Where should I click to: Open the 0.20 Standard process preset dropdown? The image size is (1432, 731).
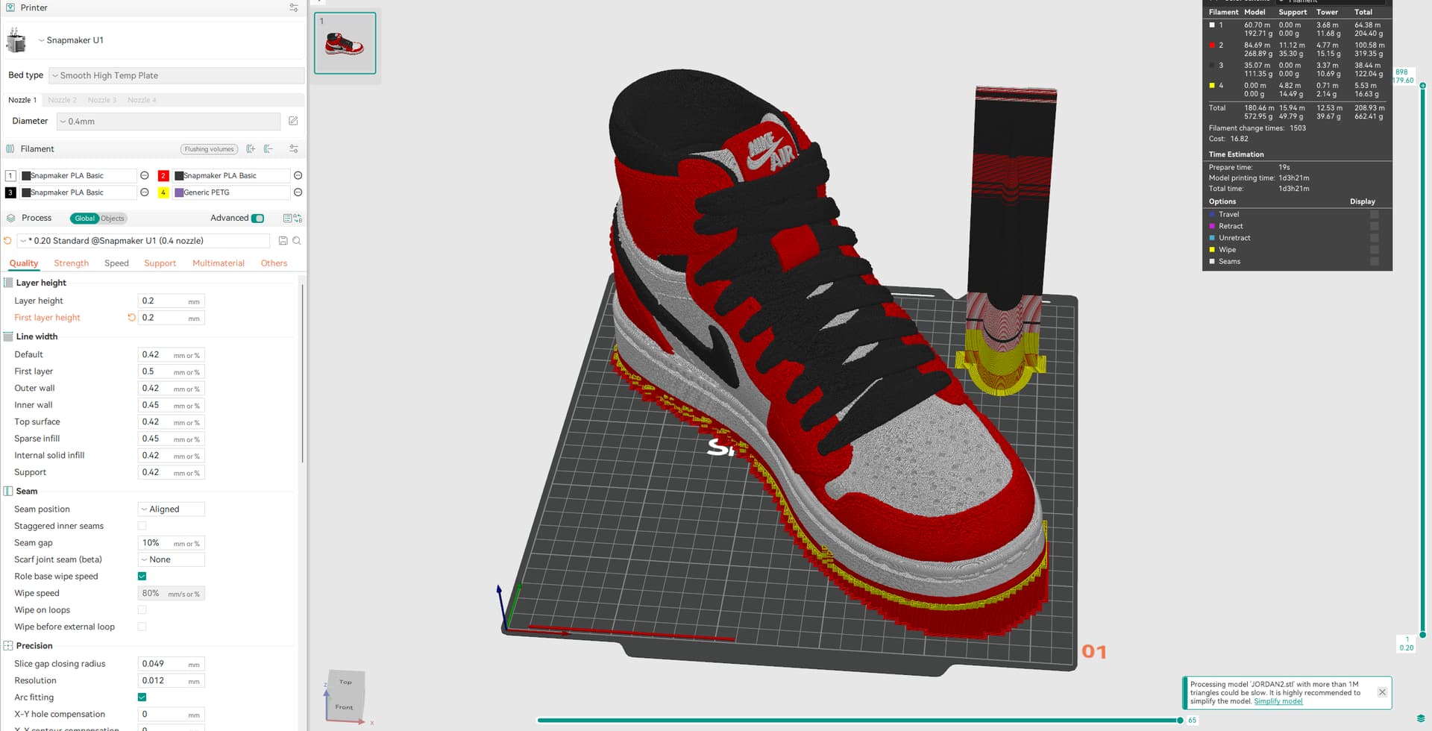144,241
